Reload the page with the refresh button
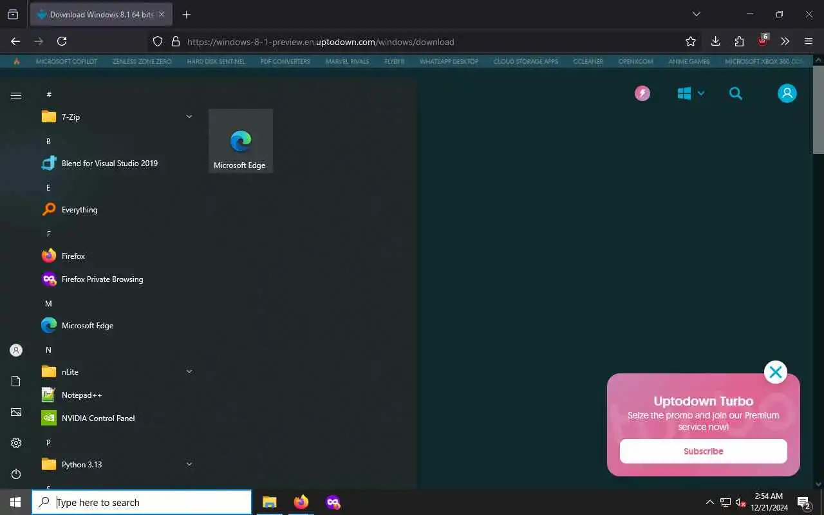This screenshot has height=515, width=824. (62, 41)
